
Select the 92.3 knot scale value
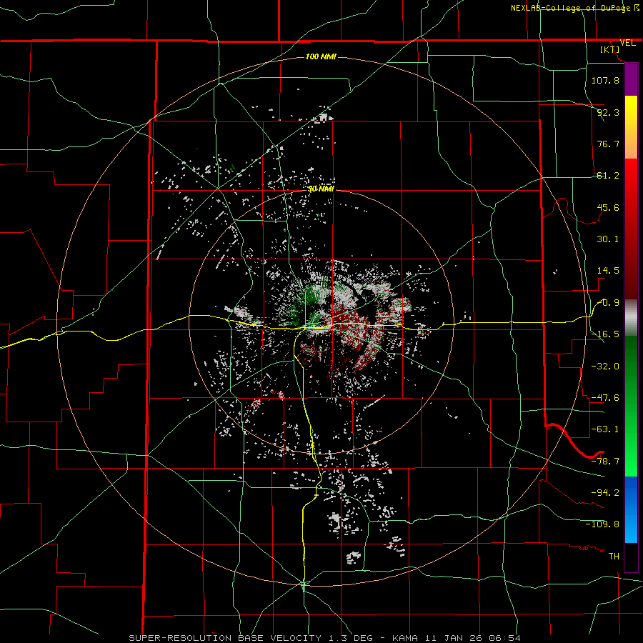click(608, 112)
